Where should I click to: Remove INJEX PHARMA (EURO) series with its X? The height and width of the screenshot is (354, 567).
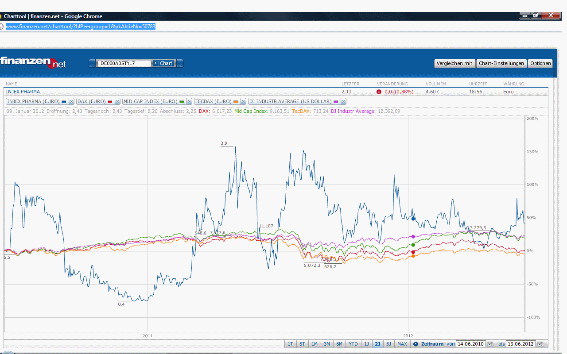[x=71, y=101]
